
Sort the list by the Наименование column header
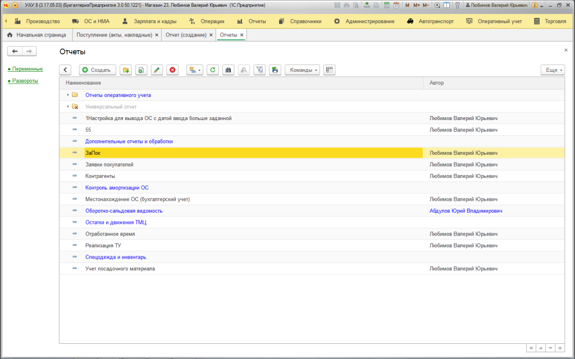(241, 83)
